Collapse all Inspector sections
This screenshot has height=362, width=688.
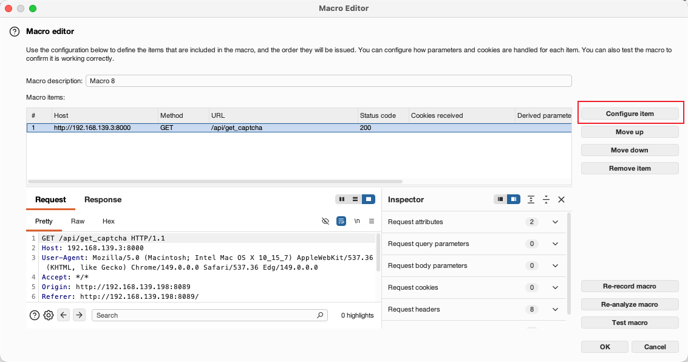pos(547,200)
